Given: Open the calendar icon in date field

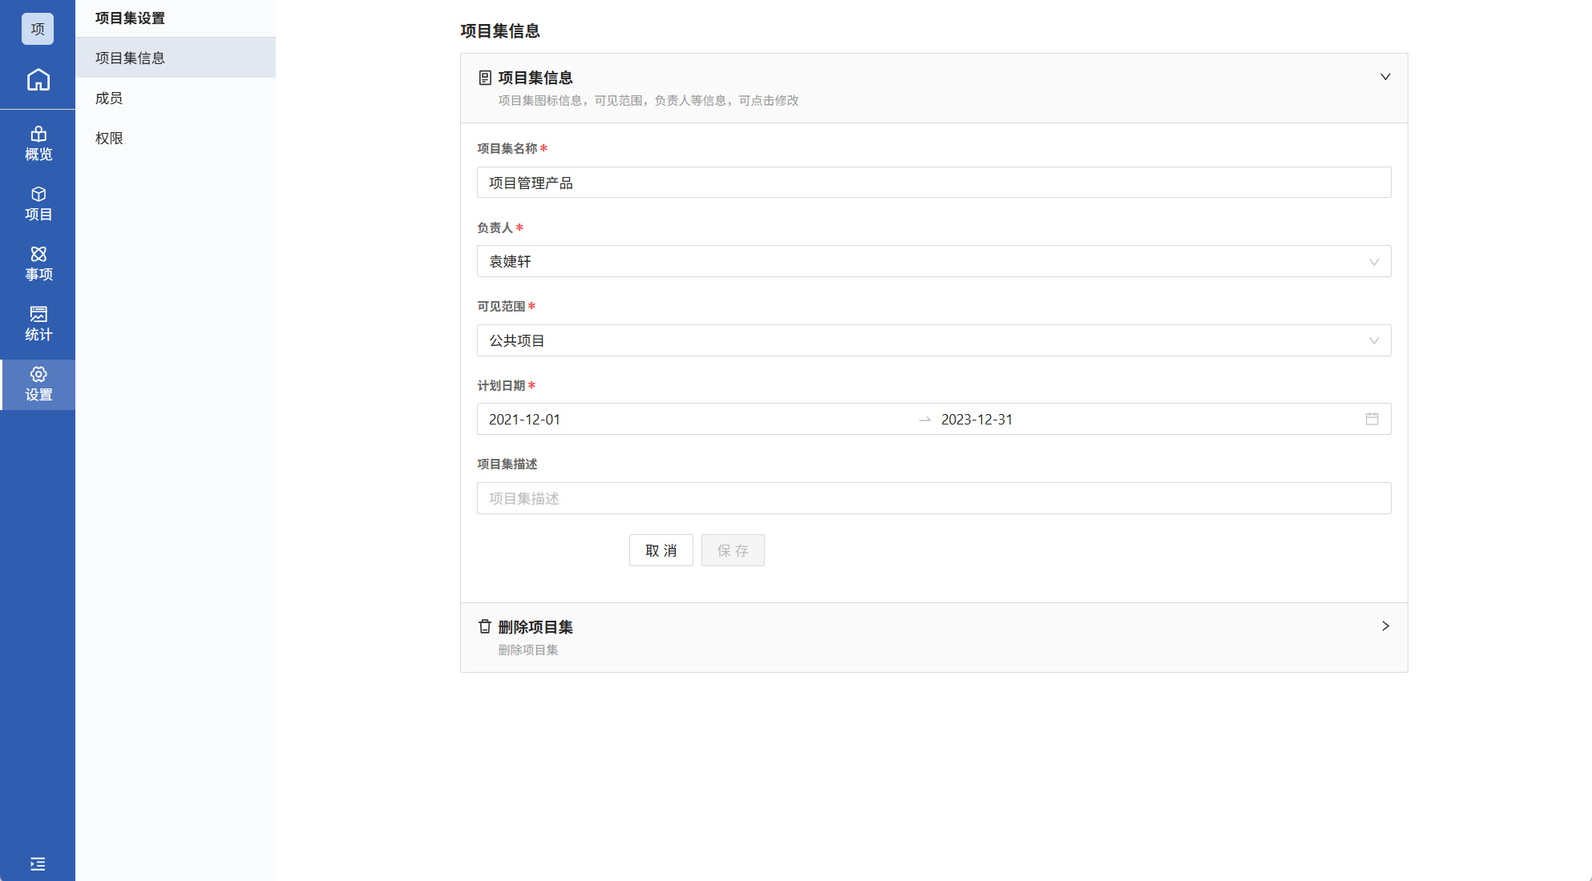Looking at the screenshot, I should 1372,419.
